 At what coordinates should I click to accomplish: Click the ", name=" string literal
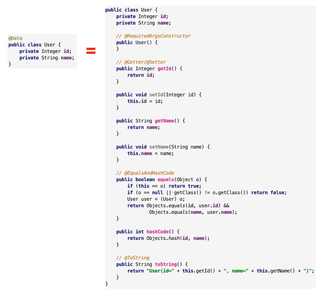pos(236,271)
